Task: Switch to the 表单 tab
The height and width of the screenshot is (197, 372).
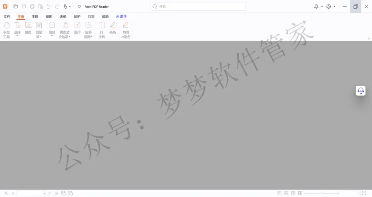Action: pyautogui.click(x=63, y=17)
